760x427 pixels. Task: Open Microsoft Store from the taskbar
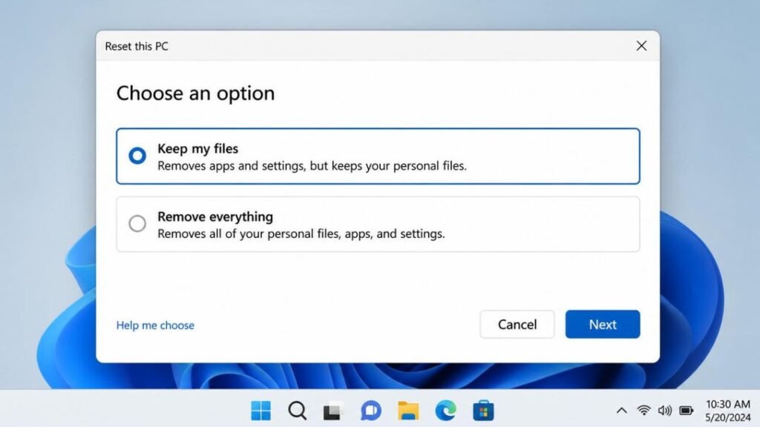point(483,411)
